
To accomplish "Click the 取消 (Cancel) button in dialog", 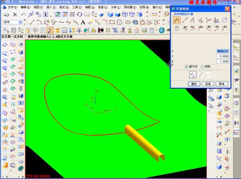I will tap(221, 84).
